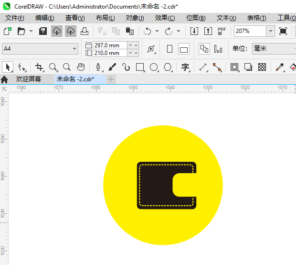Click the Open folder icon
This screenshot has width=296, height=265.
point(21,31)
